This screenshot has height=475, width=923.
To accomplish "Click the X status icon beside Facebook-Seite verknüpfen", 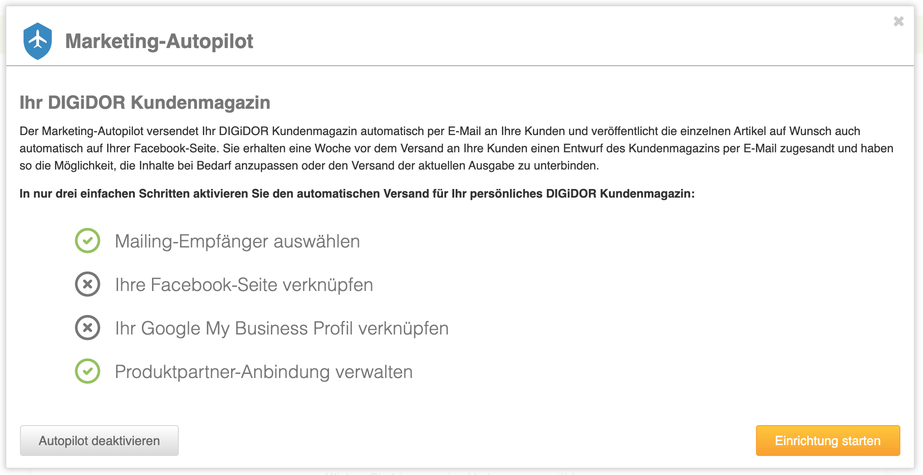I will point(88,285).
